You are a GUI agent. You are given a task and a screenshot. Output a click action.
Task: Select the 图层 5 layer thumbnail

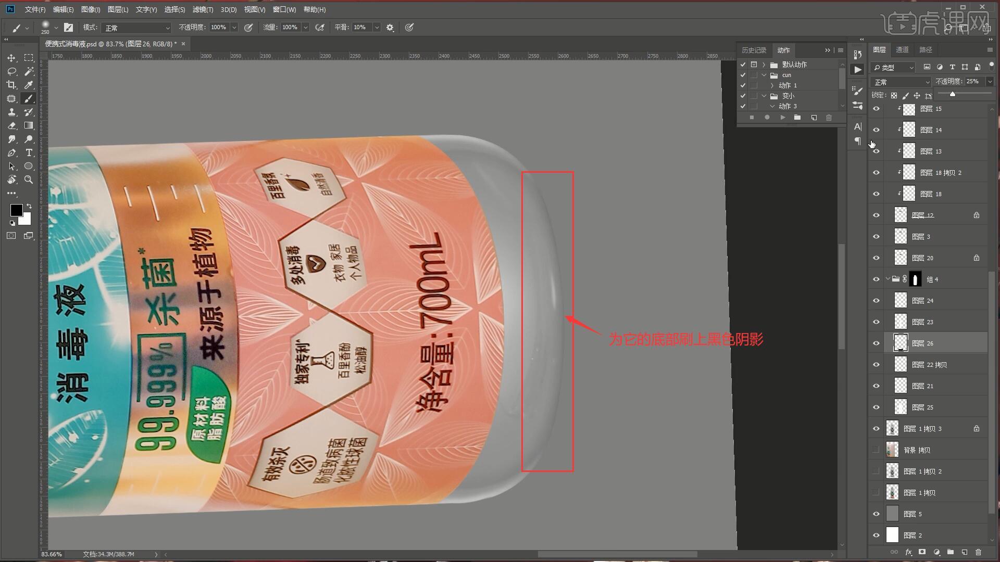[893, 514]
